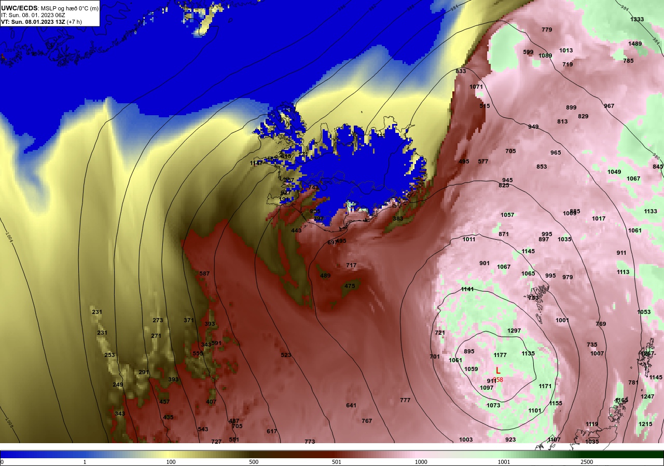Click the height value 1297
Screen dimensions: 664x466
[514, 331]
